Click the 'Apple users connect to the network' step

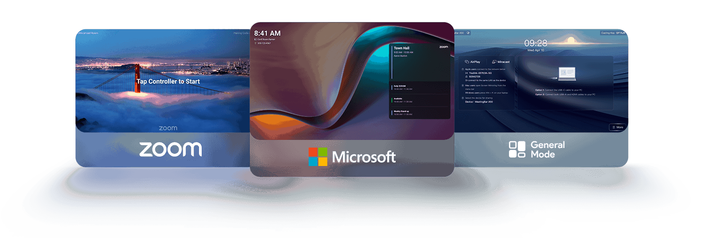[x=485, y=69]
